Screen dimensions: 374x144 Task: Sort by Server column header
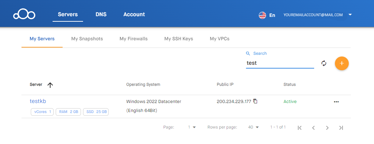[x=36, y=84]
